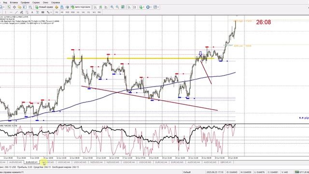
Task: Expand the Arrows tool dropdown arrow
Action: 51,12
